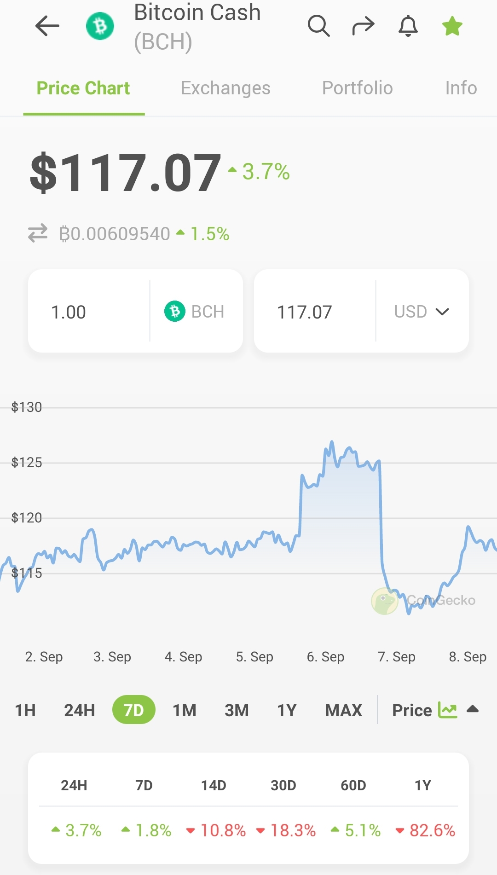The width and height of the screenshot is (497, 875).
Task: Toggle the green favorite star
Action: tap(452, 26)
